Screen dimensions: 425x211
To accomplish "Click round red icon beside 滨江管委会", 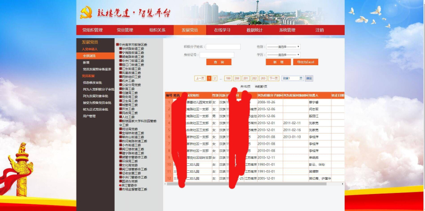I will (121, 186).
